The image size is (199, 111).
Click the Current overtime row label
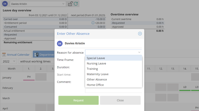click(x=121, y=19)
